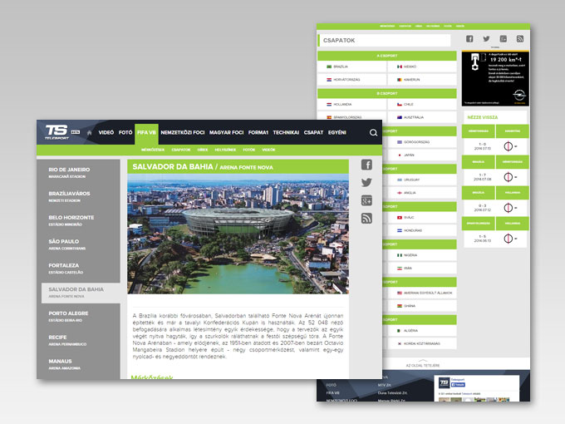Screen dimensions: 565x424
Task: Click the TS Telesport logo
Action: click(56, 132)
